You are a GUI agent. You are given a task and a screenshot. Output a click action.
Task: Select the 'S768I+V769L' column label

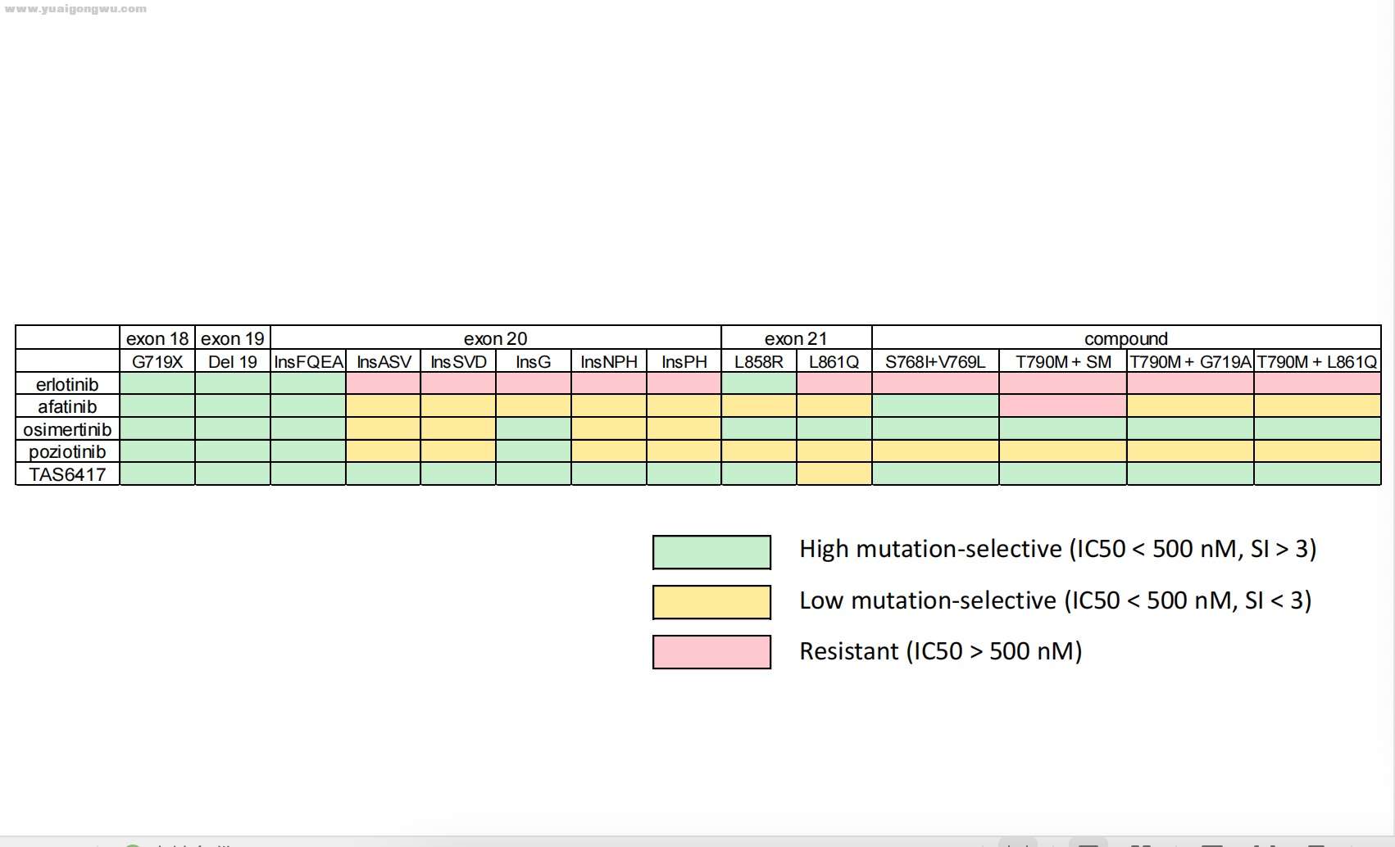point(936,361)
